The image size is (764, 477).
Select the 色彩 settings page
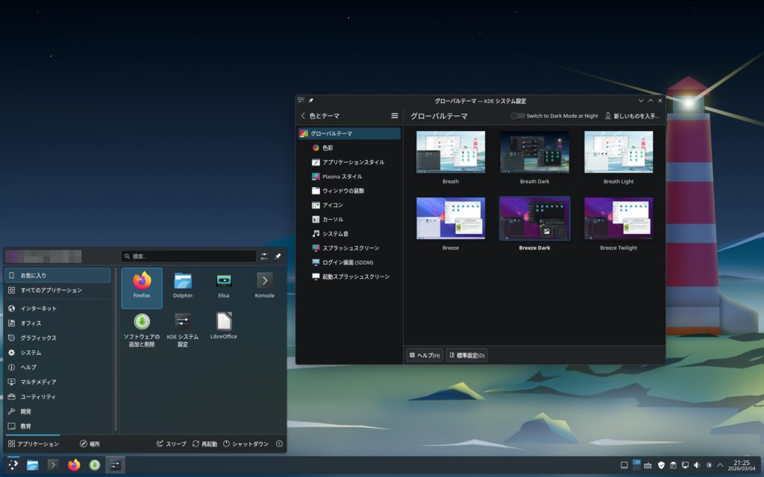pyautogui.click(x=323, y=148)
